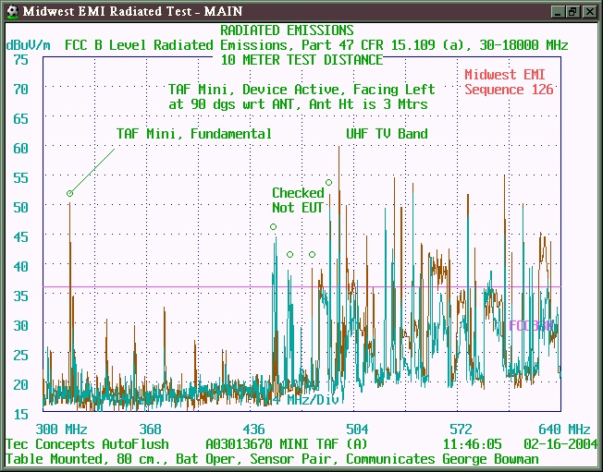Click the 'Checked Not EUT' annotation text
Viewport: 603px width, 472px height.
[297, 200]
